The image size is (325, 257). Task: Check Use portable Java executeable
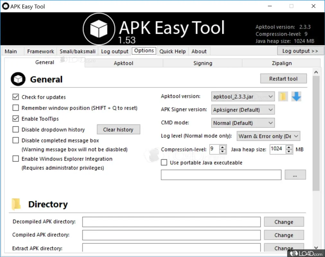164,163
